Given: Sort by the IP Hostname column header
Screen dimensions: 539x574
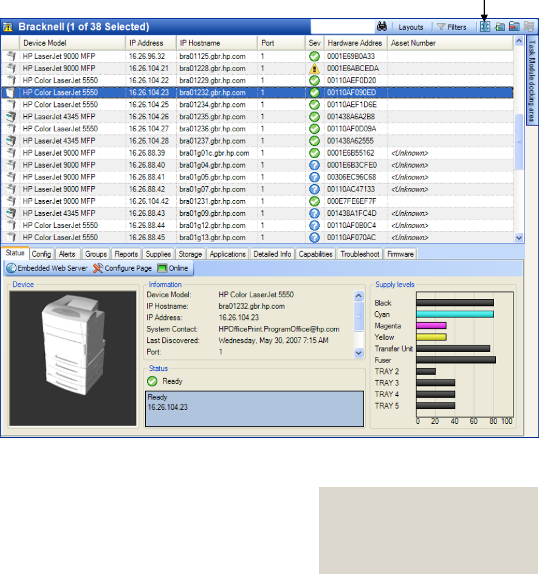Looking at the screenshot, I should [x=217, y=43].
